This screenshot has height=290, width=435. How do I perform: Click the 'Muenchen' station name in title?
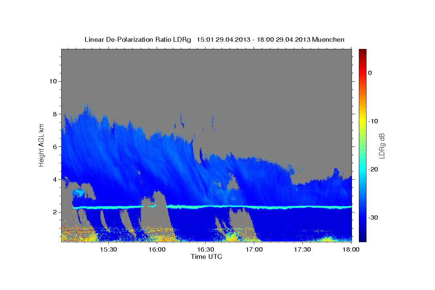tap(328, 40)
